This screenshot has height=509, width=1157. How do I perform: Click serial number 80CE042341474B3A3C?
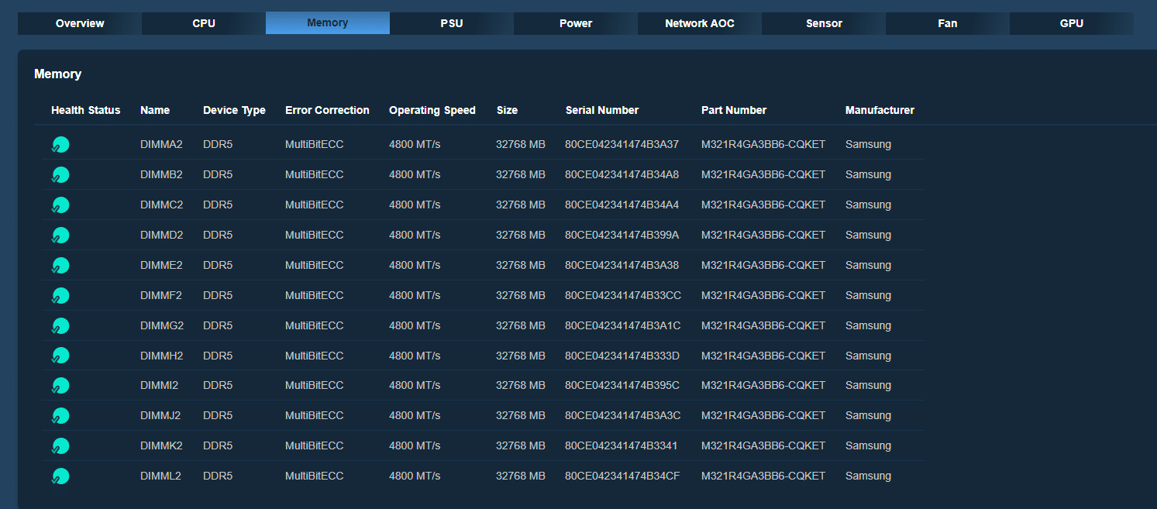point(623,415)
